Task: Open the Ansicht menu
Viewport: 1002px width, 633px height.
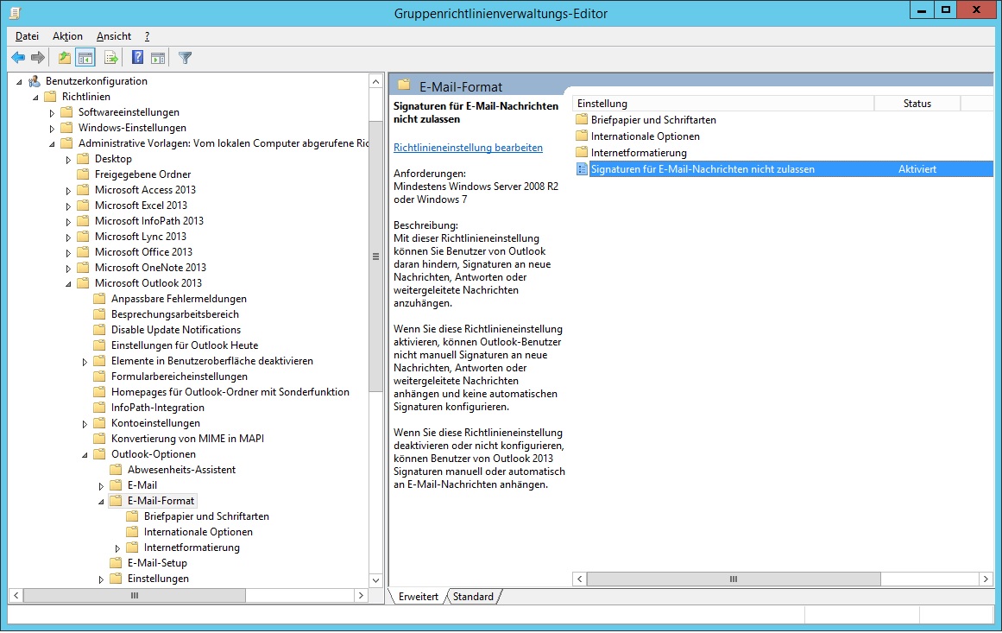Action: pyautogui.click(x=114, y=36)
